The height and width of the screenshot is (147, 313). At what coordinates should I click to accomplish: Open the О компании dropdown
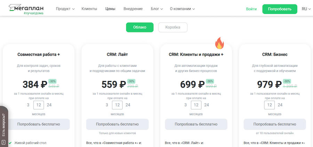click(182, 9)
